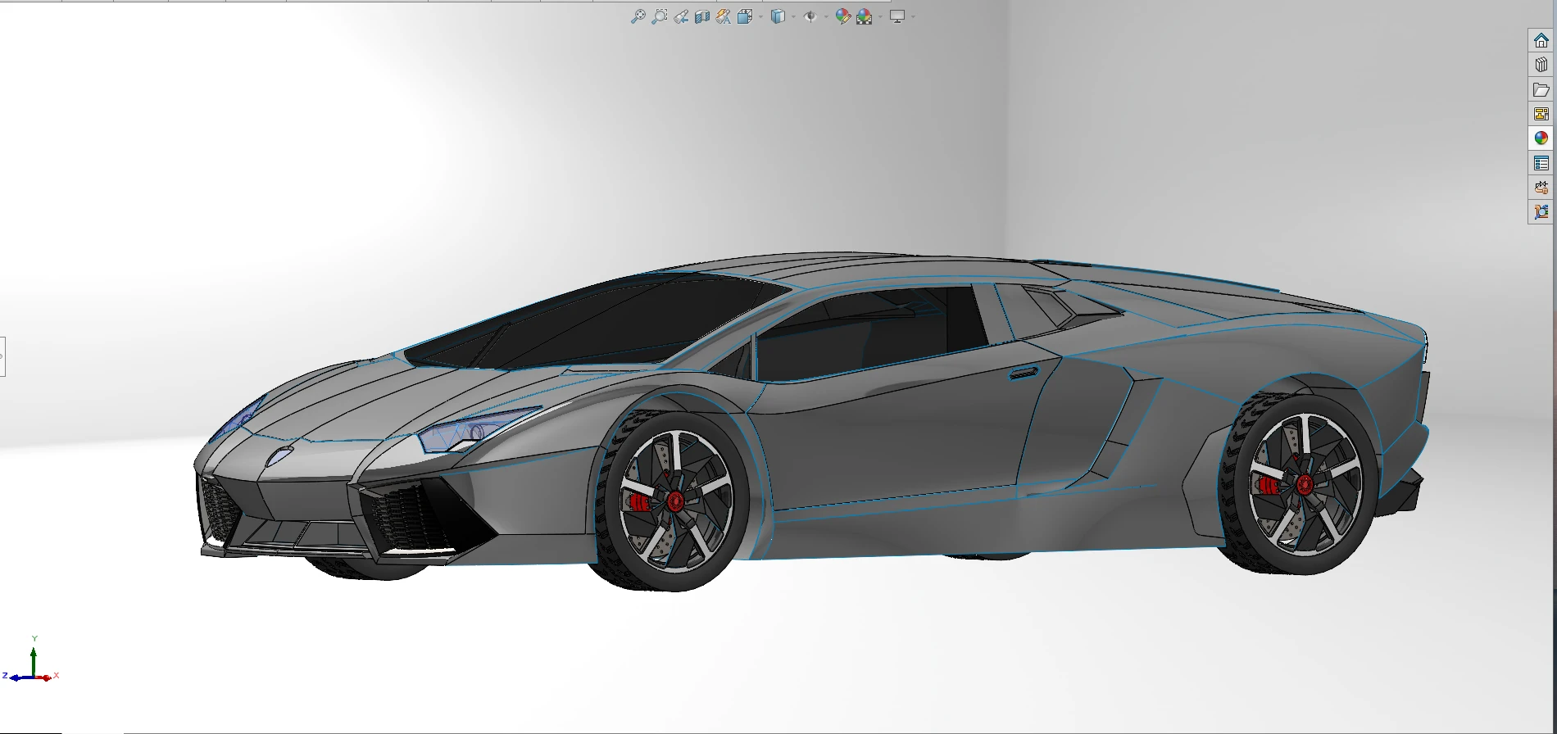Click the View Orientation cube icon

[x=745, y=16]
